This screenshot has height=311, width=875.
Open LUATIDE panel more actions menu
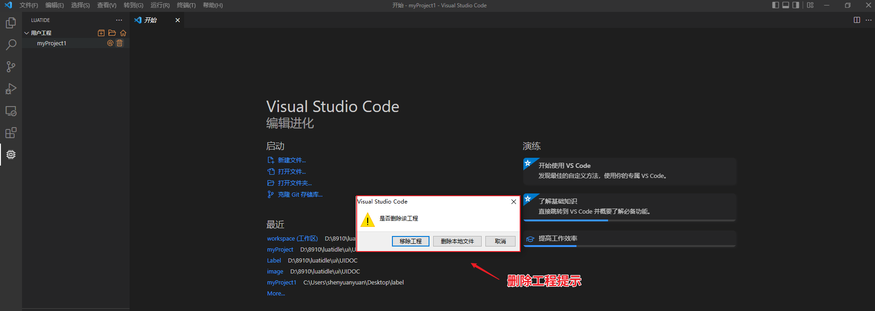click(x=119, y=20)
